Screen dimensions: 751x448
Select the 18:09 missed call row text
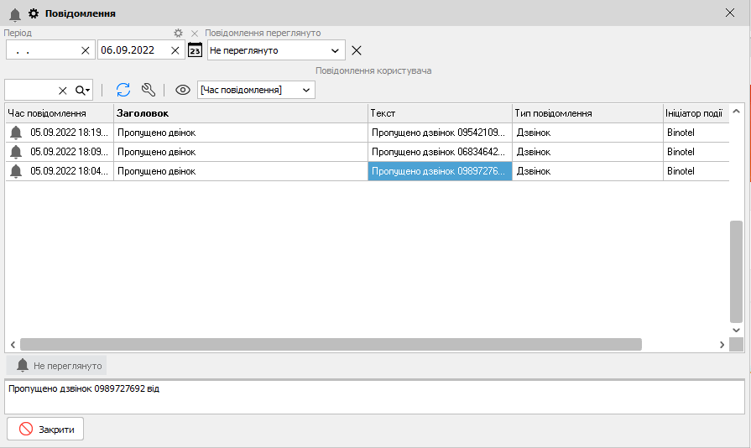pyautogui.click(x=439, y=152)
